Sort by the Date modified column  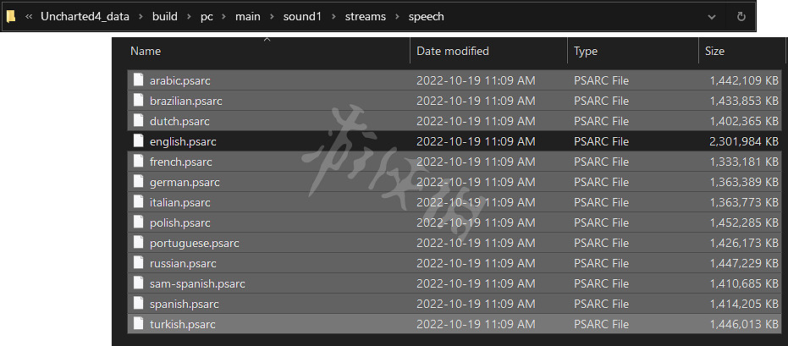pos(453,51)
